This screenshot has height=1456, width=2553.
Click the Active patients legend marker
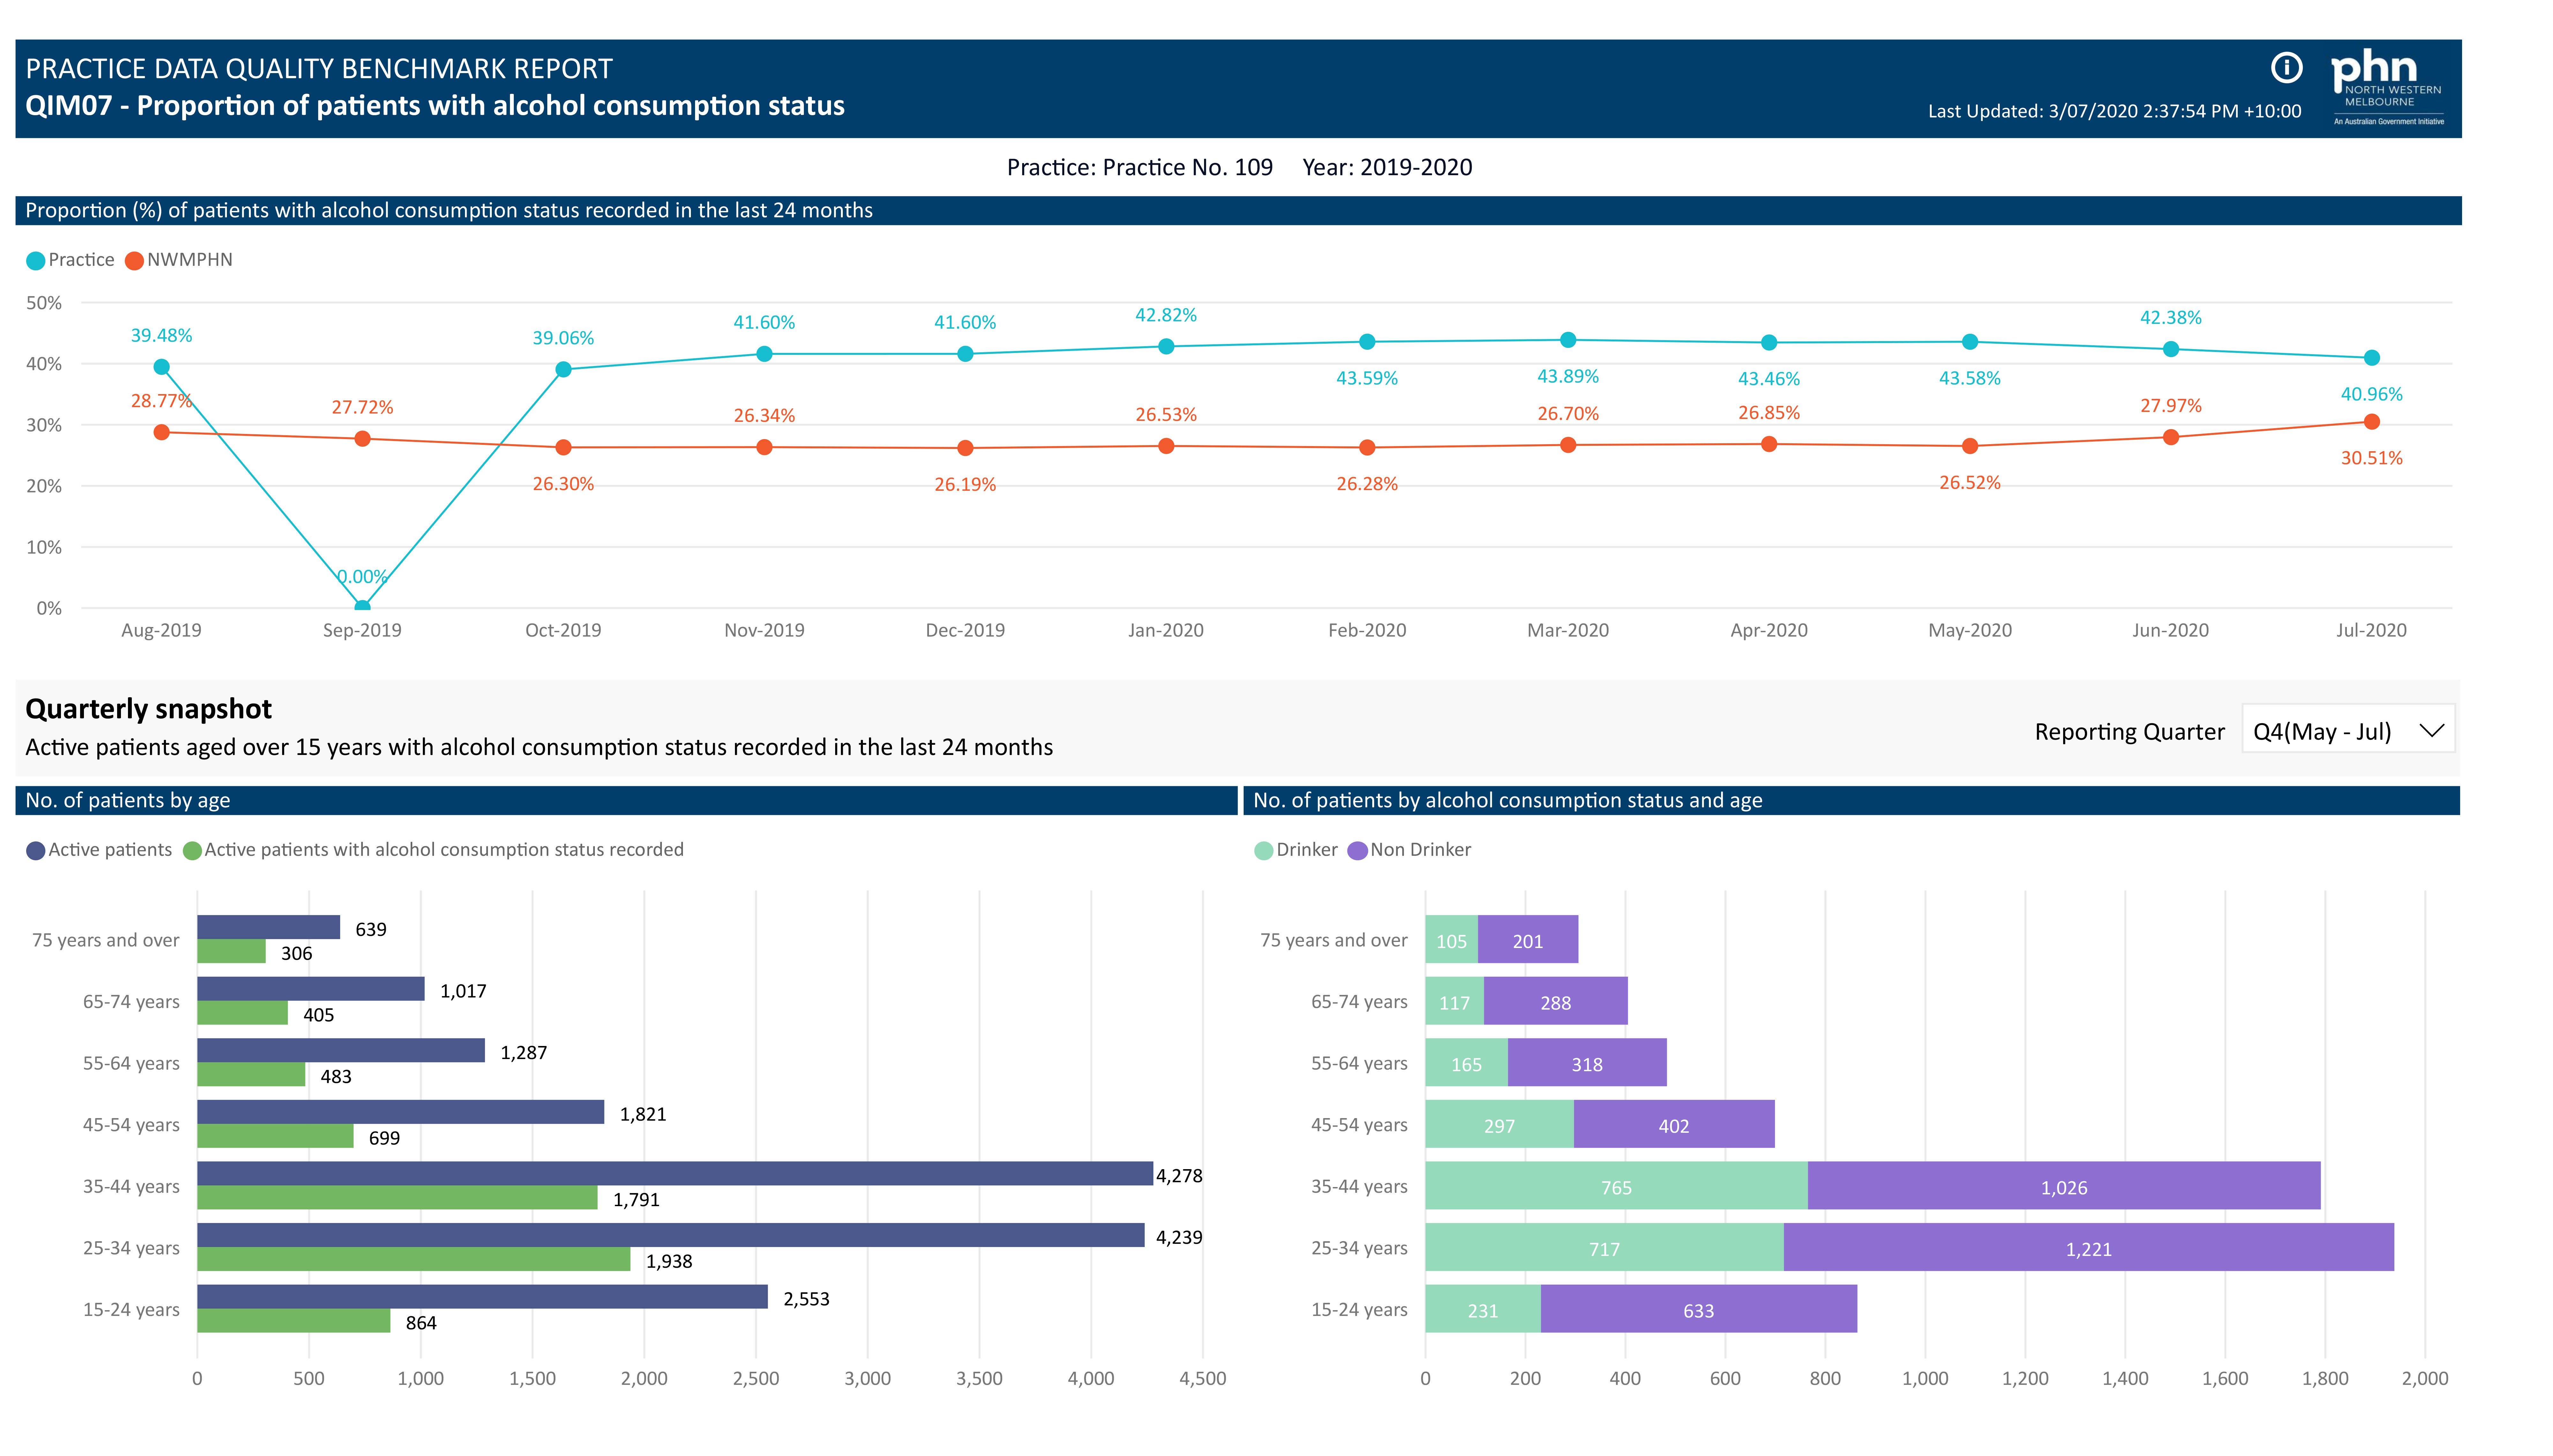point(36,851)
